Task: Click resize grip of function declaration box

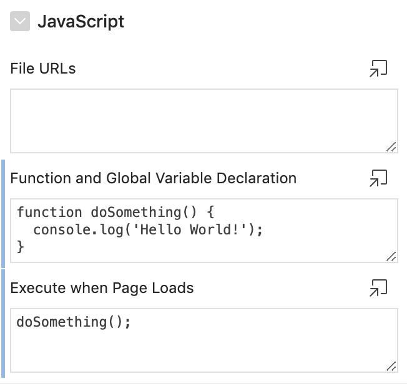Action: [391, 256]
